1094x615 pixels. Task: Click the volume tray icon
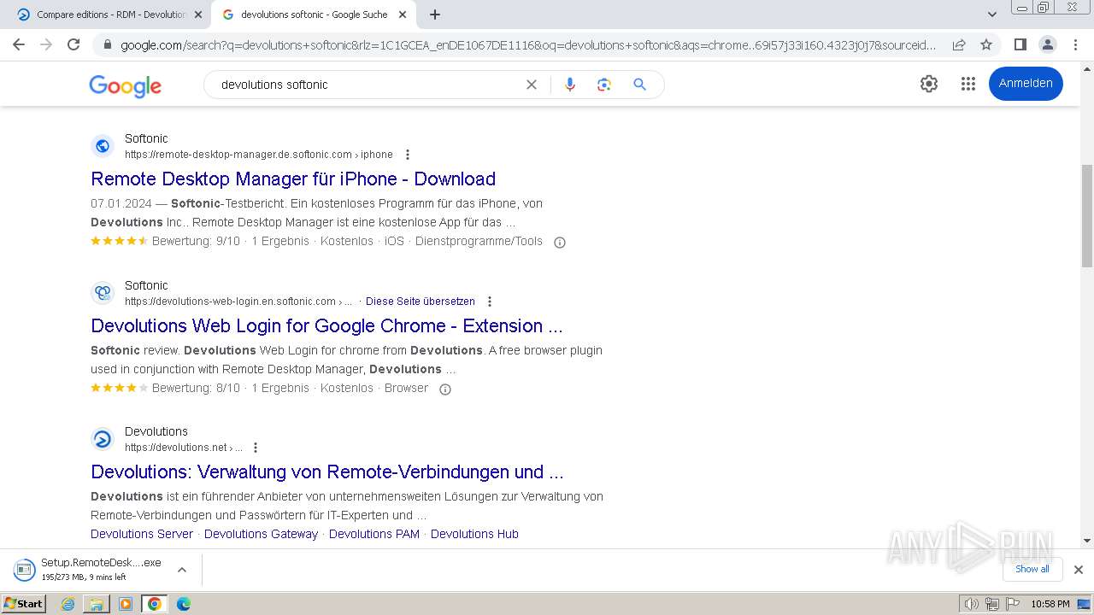point(972,604)
